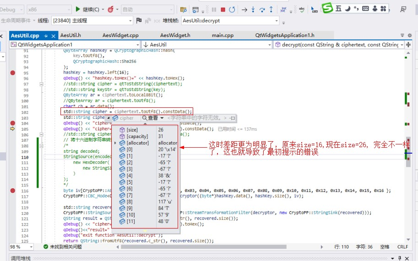This screenshot has height=261, width=418.
Task: Pin the 调用堆栈 panel
Action: click(400, 258)
